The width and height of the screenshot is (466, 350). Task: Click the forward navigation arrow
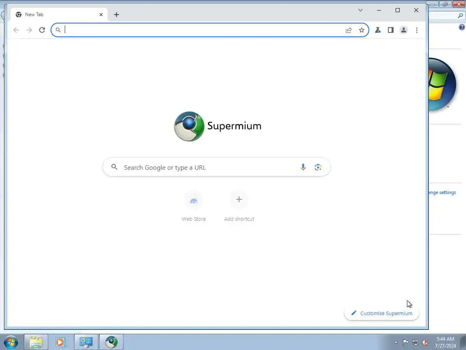pyautogui.click(x=29, y=30)
